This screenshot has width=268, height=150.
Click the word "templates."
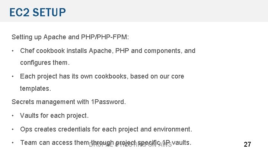[35, 89]
